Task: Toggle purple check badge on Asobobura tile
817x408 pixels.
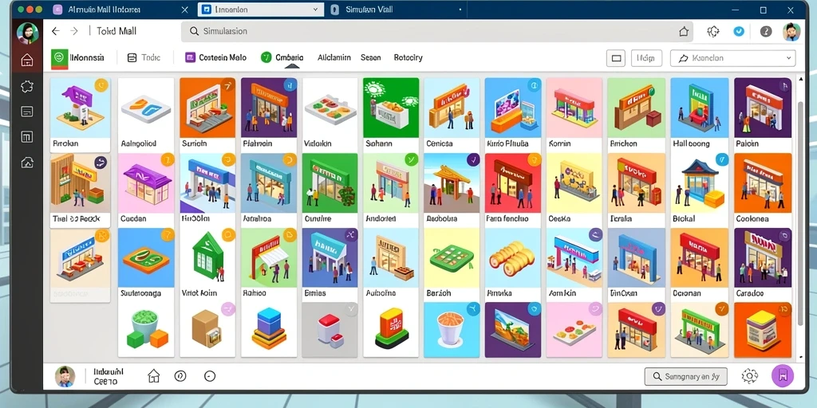Action: pyautogui.click(x=473, y=159)
